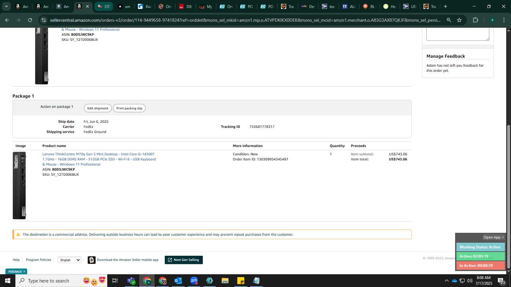Switch to the 'toc' tab
511x287 pixels.
[329, 6]
